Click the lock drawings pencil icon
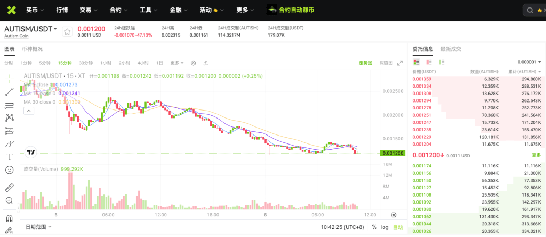The width and height of the screenshot is (546, 237). [x=10, y=231]
